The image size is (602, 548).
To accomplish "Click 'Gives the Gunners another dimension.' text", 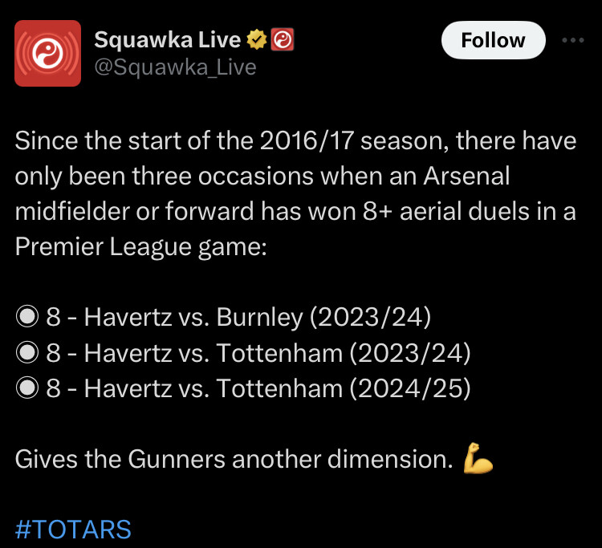I will (x=234, y=459).
